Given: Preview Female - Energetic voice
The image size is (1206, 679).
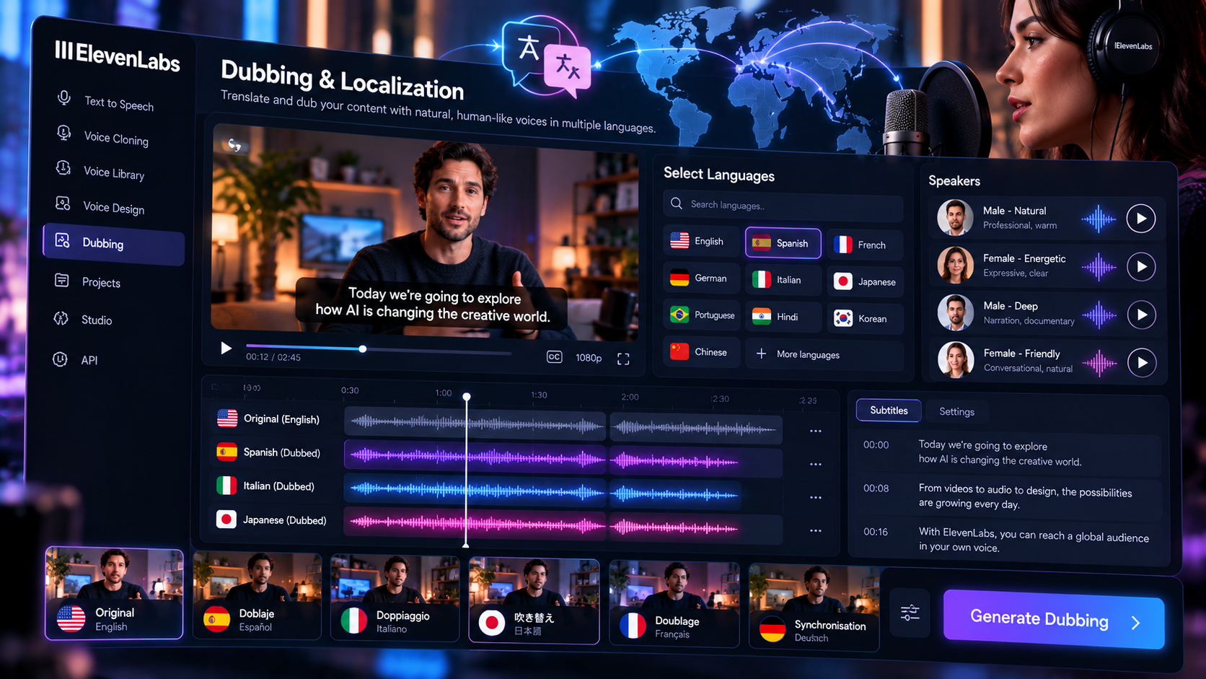Looking at the screenshot, I should tap(1141, 266).
